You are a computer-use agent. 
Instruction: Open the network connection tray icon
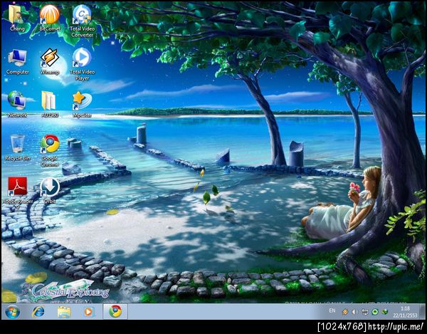(365, 312)
